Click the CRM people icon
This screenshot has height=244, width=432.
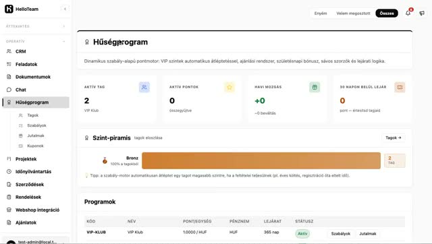(x=9, y=51)
